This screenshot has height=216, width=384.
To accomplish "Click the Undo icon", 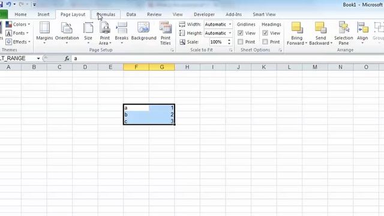I will point(9,4).
